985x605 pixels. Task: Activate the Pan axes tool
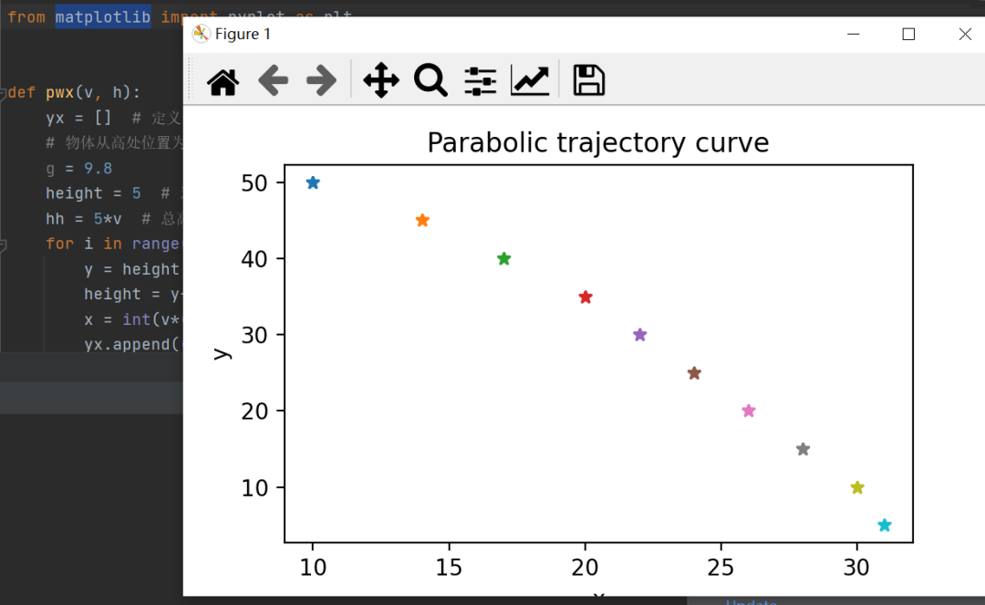381,80
